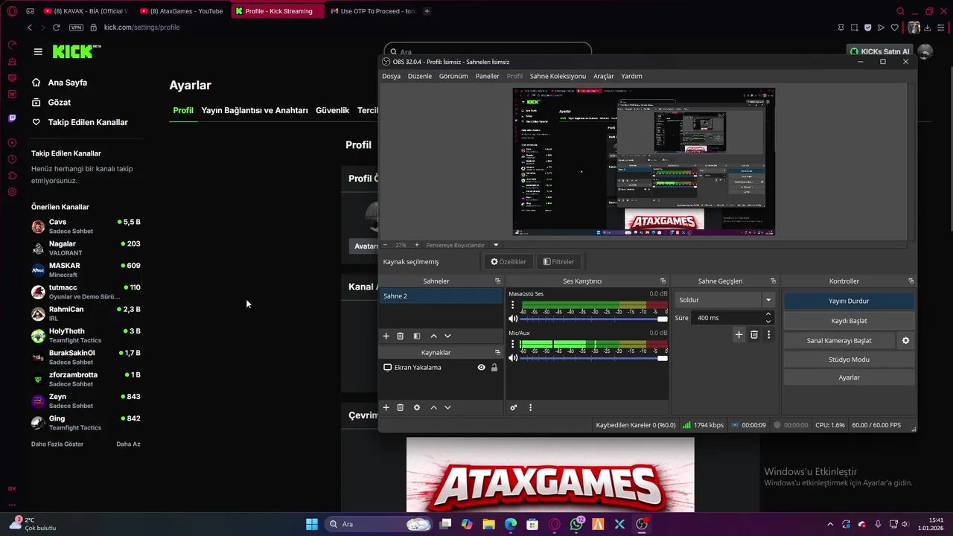Open OBS Ayarlar button
The image size is (953, 536).
tap(849, 377)
